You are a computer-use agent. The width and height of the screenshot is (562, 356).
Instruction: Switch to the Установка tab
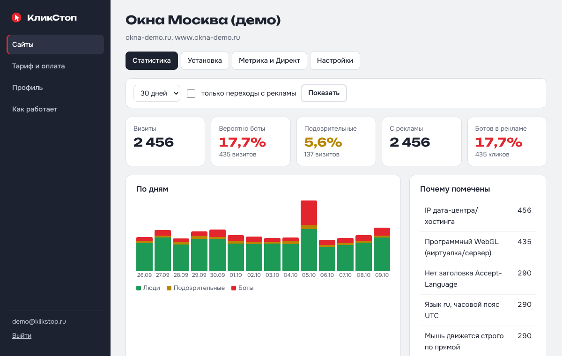[x=205, y=60]
